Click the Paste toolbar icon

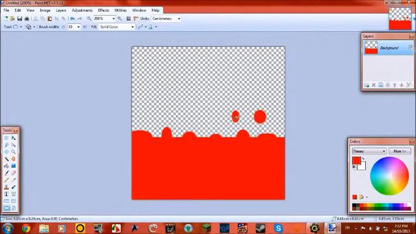click(x=49, y=19)
